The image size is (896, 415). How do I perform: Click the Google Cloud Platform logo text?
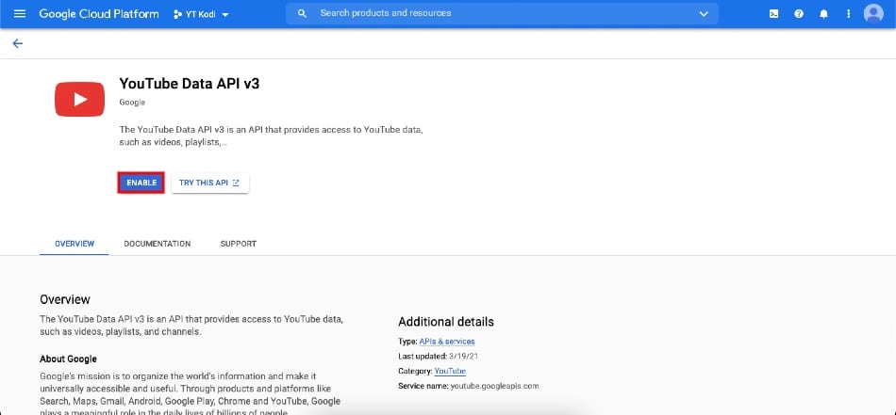click(99, 14)
